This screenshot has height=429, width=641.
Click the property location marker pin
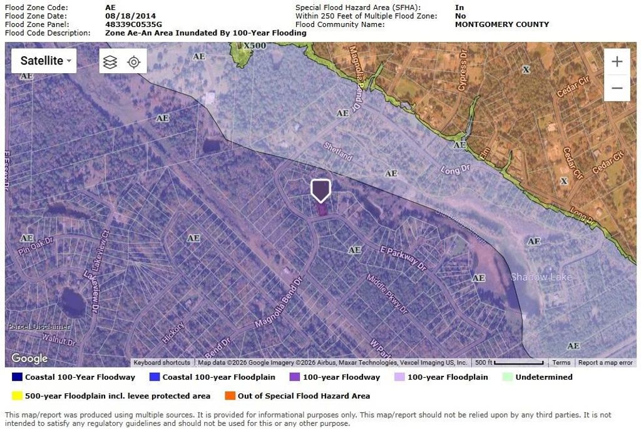(x=320, y=190)
